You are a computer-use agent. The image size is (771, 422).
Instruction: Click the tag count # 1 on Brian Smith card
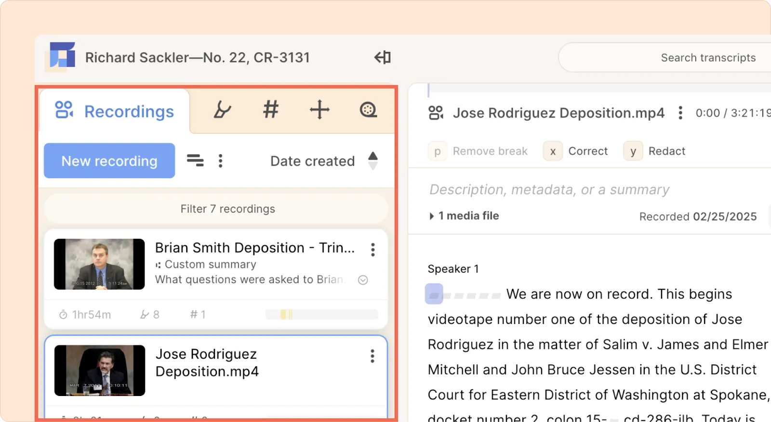[x=198, y=315]
